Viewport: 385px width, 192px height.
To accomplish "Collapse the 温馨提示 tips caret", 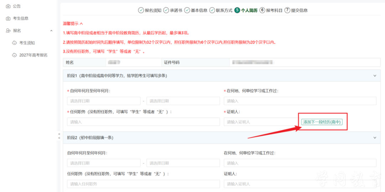I will tap(81, 24).
